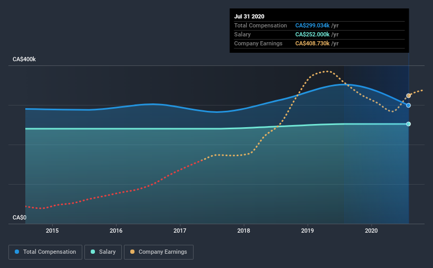Toggle the Total Compensation legend button
Screen dimensions: 433x268
click(45, 252)
